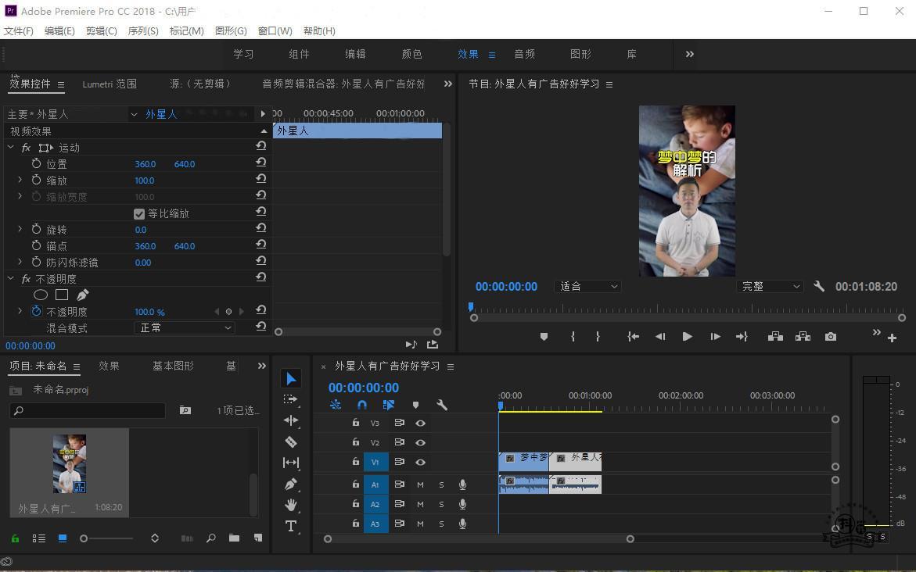This screenshot has width=916, height=572.
Task: Open the 适合 zoom level dropdown in program monitor
Action: pyautogui.click(x=587, y=286)
